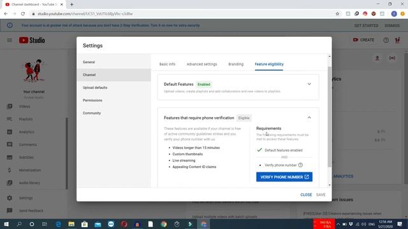Click DISMISS on the security banner
The height and width of the screenshot is (229, 408).
click(392, 25)
